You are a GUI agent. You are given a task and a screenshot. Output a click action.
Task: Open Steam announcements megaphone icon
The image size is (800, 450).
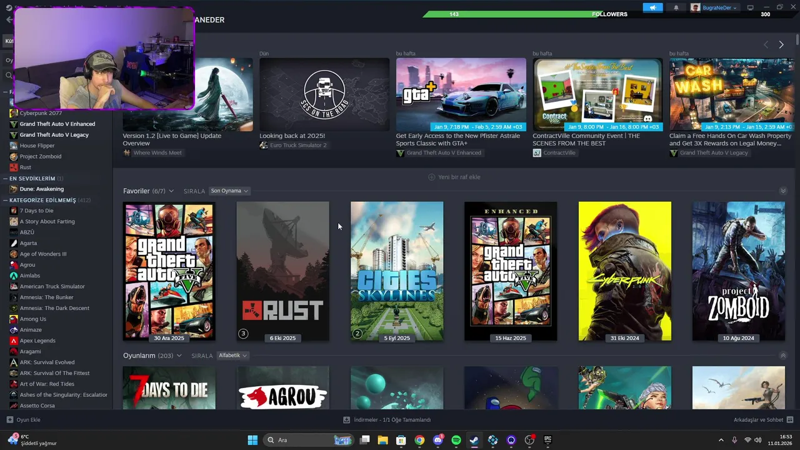(652, 7)
